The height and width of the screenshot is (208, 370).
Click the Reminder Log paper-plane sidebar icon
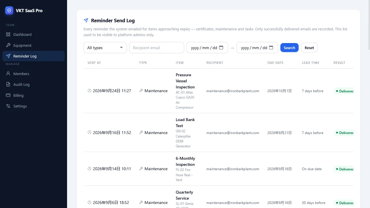[8, 56]
